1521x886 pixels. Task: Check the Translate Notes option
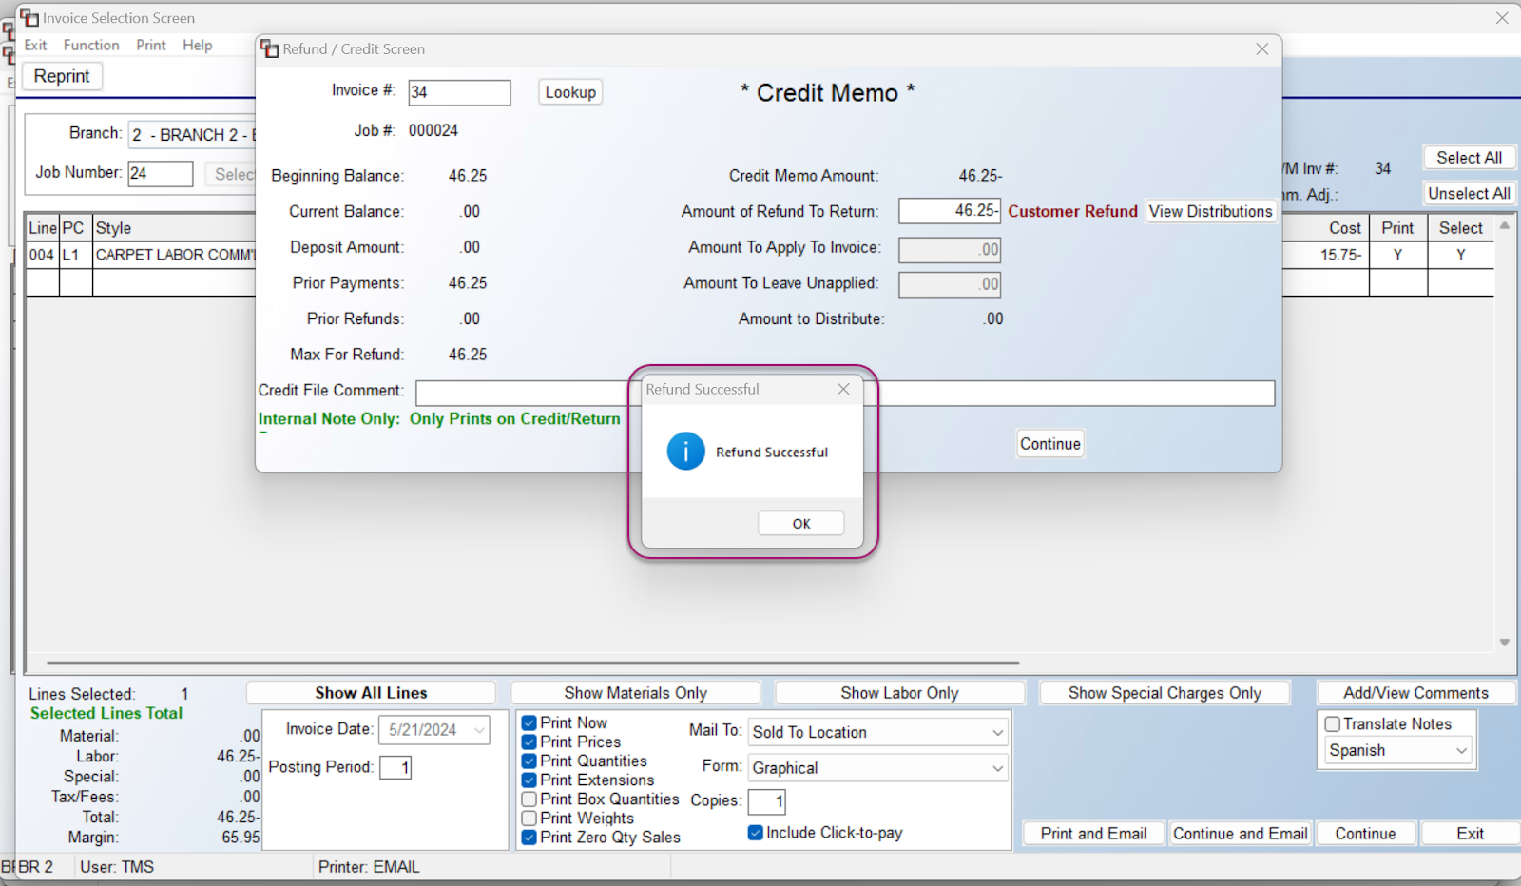point(1333,723)
